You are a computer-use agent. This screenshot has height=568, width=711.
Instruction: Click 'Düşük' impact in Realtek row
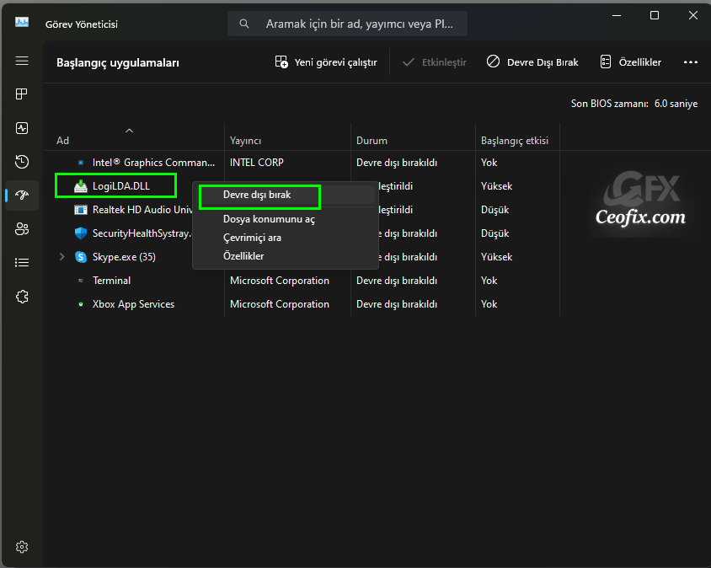pos(494,210)
